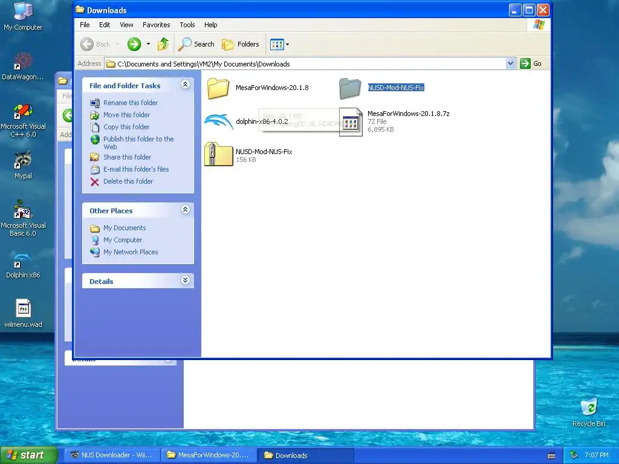Screen dimensions: 619x464
Task: Select the NUSD-Mod-NUS-Fix zip archive icon
Action: [218, 154]
